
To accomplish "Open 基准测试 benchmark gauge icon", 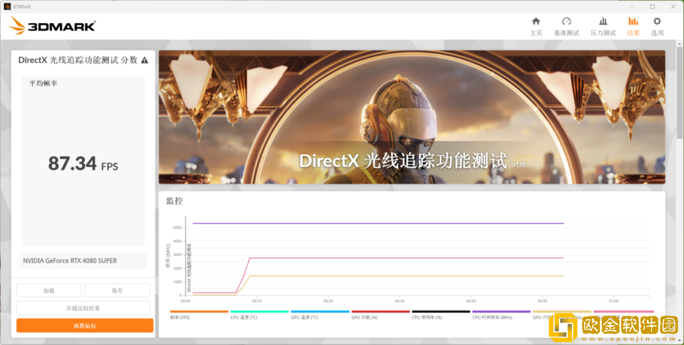I will (x=566, y=26).
